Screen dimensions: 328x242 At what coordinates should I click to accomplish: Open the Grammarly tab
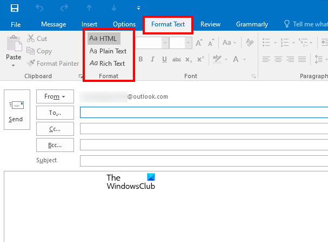tap(252, 24)
